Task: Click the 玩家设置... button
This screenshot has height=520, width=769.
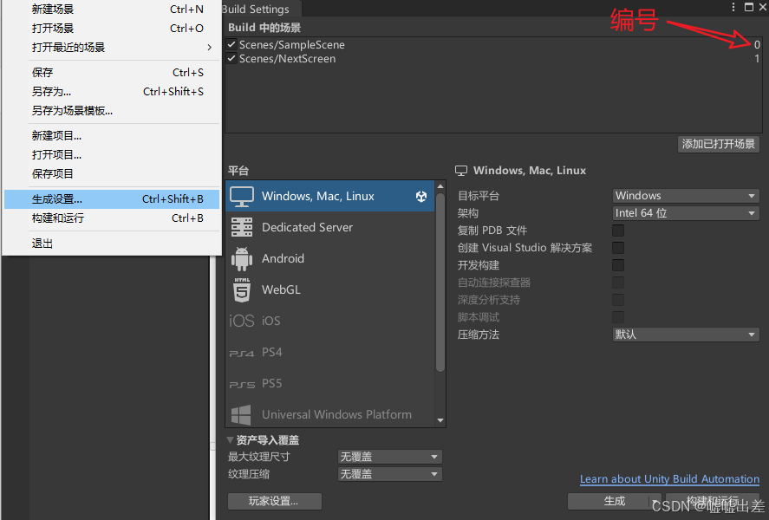Action: [275, 502]
